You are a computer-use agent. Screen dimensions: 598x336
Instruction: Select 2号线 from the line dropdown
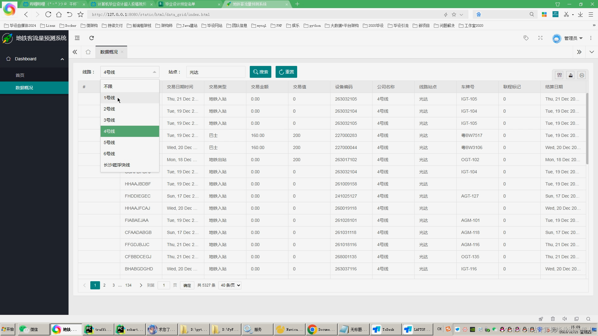[109, 109]
